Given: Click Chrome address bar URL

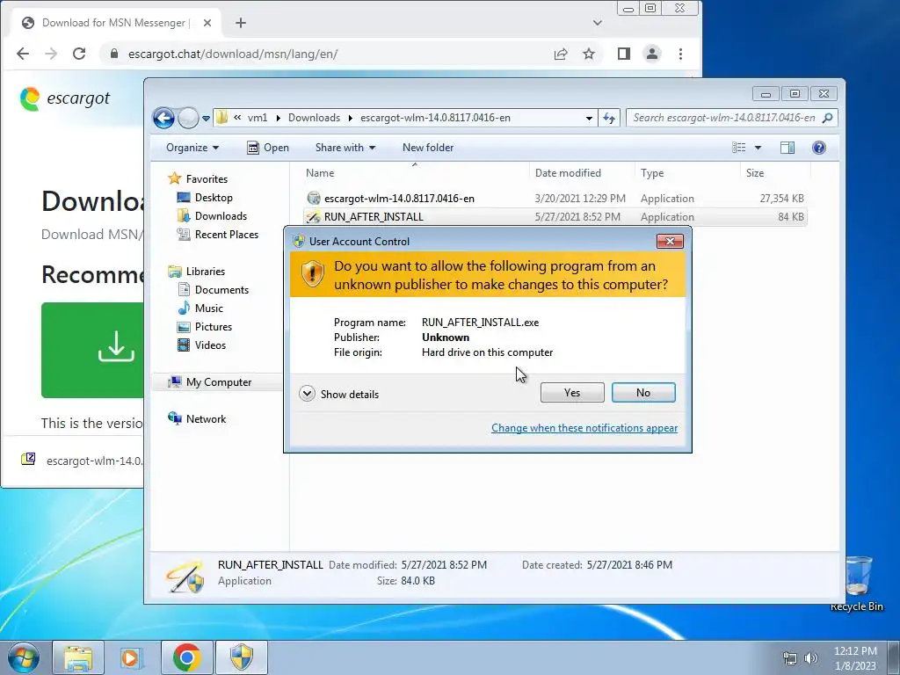Looking at the screenshot, I should click(x=232, y=54).
